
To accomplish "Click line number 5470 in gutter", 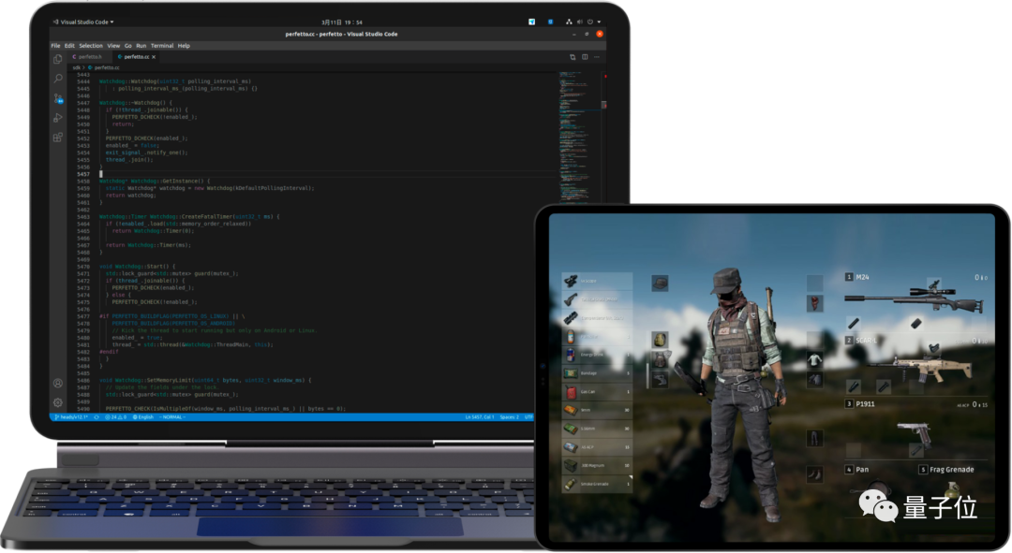I will tap(83, 266).
